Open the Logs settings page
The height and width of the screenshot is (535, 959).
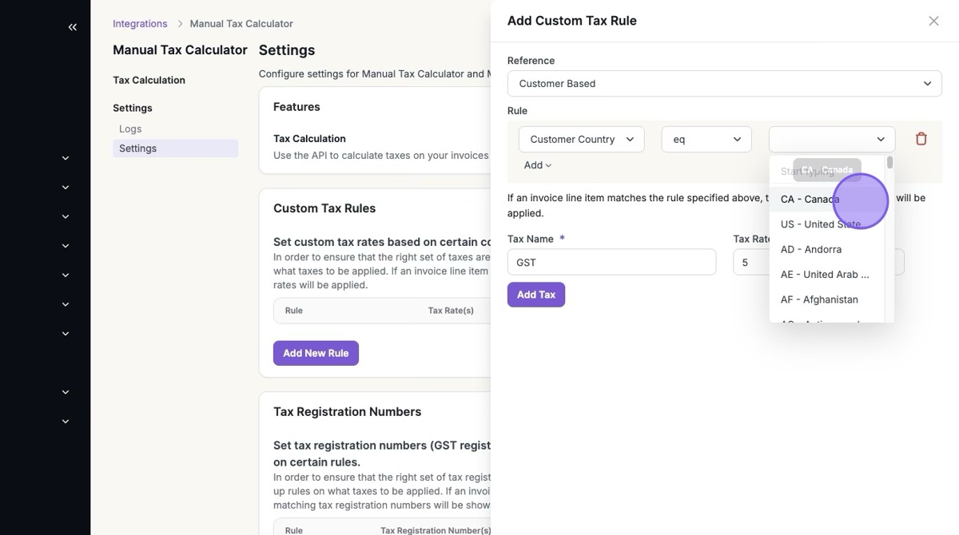tap(130, 129)
